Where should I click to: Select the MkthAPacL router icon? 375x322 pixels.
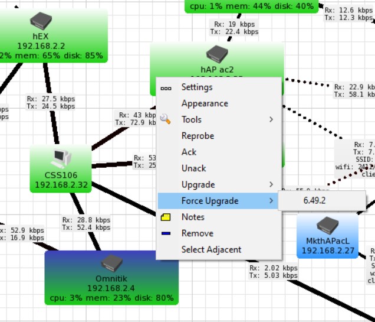point(327,226)
